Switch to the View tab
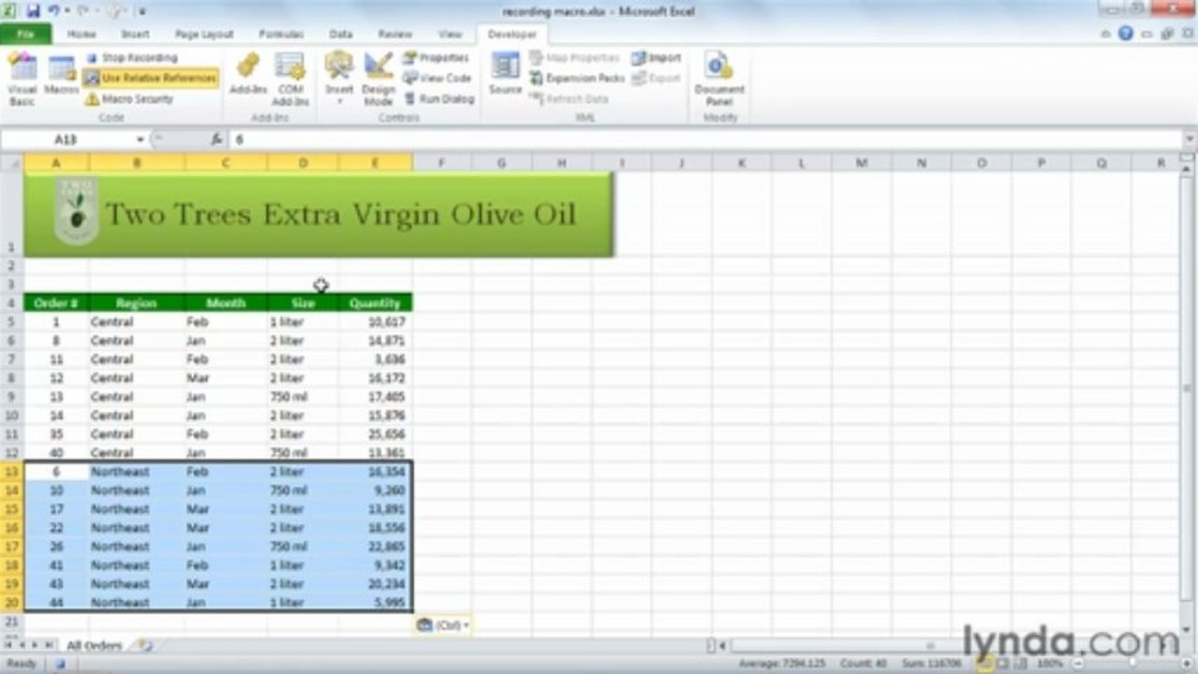Image resolution: width=1198 pixels, height=674 pixels. tap(450, 35)
